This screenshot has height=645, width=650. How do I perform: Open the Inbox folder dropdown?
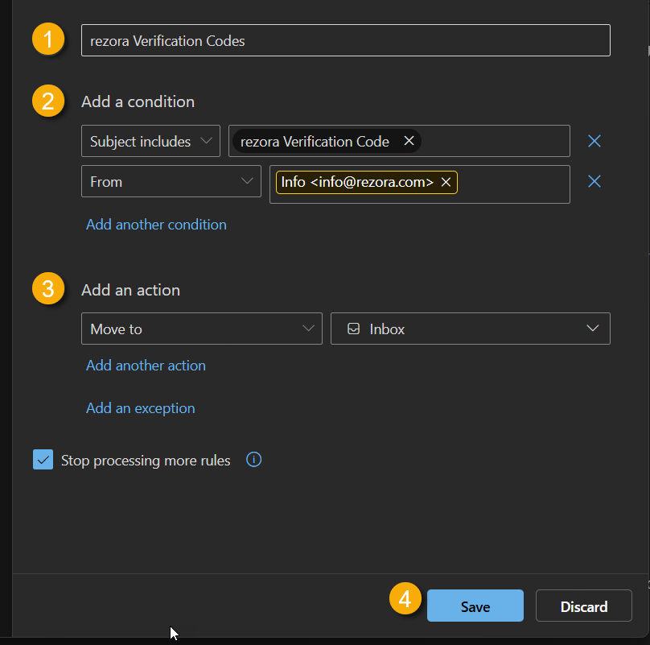point(470,329)
